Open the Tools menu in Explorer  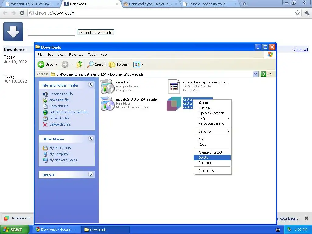coord(91,55)
